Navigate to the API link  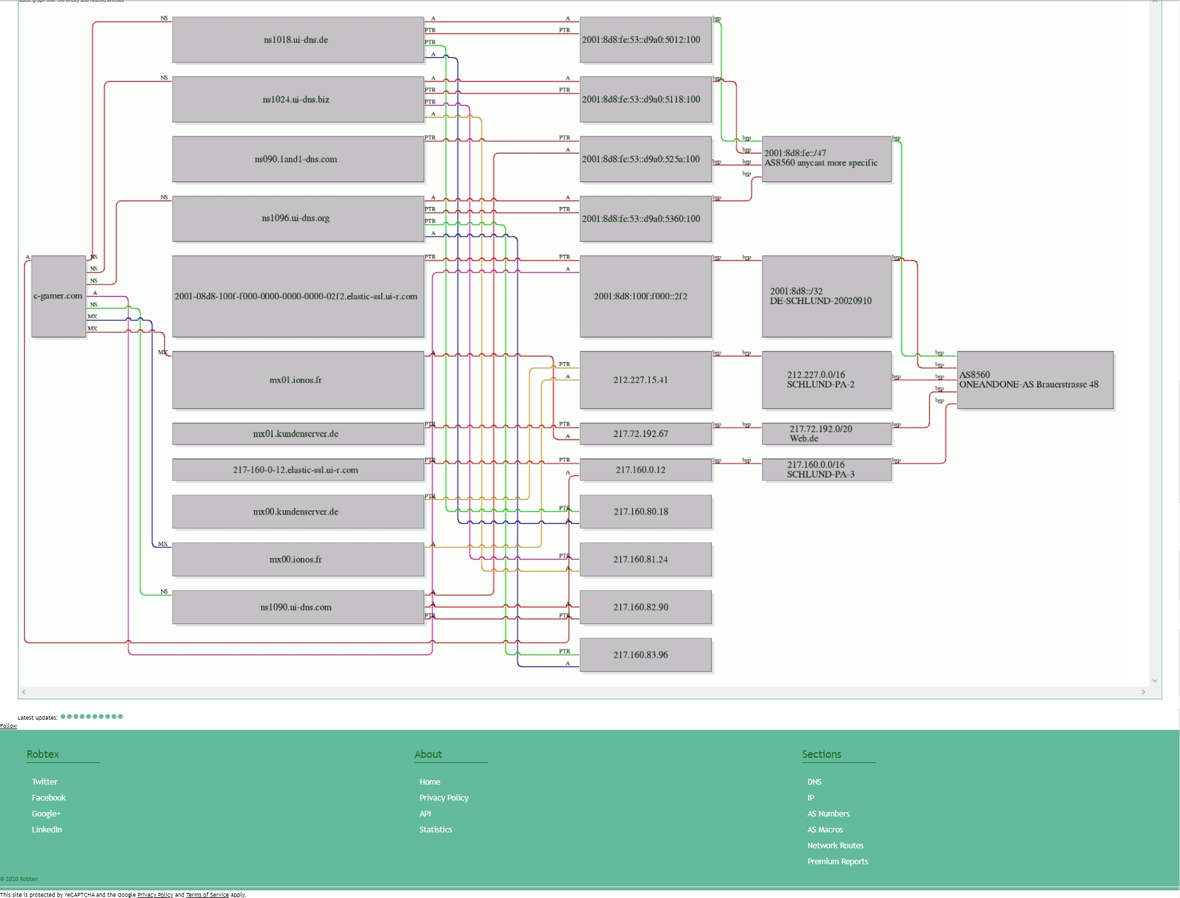pos(425,813)
